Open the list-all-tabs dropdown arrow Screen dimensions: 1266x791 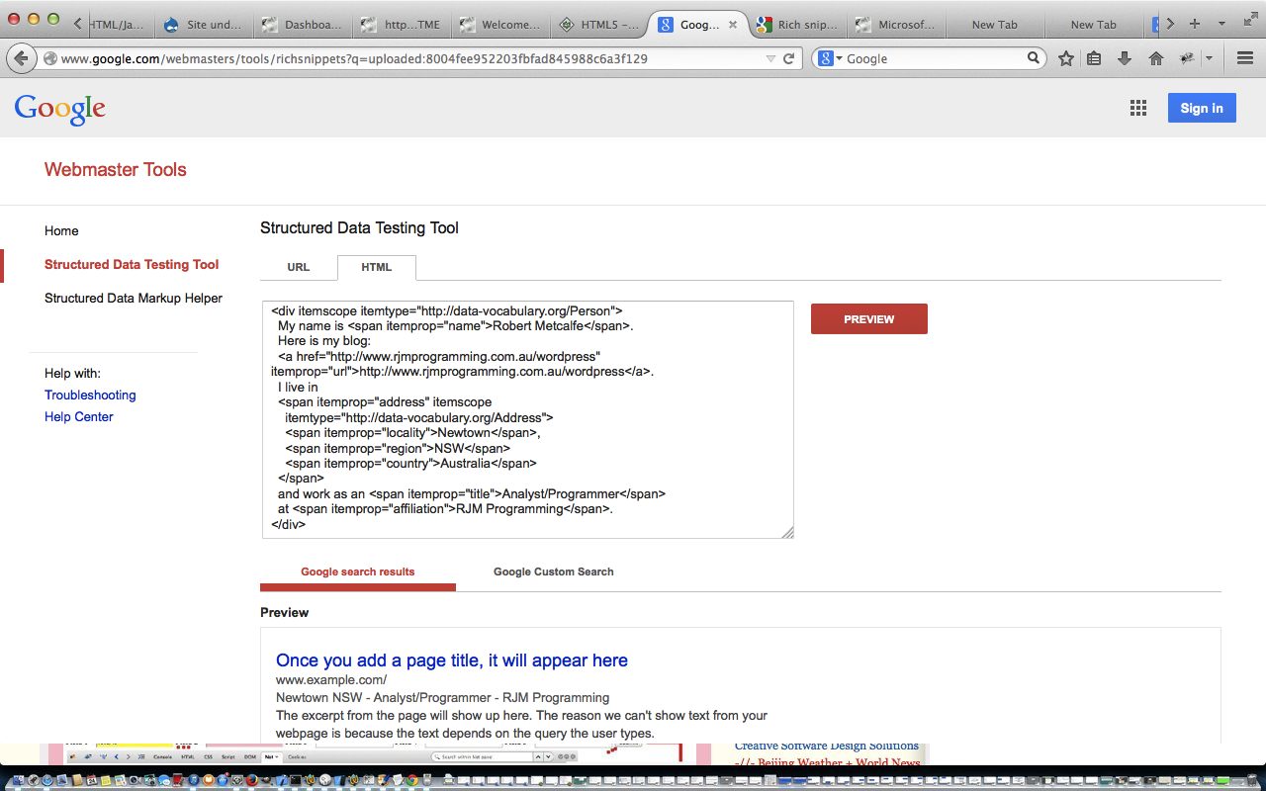[1221, 24]
